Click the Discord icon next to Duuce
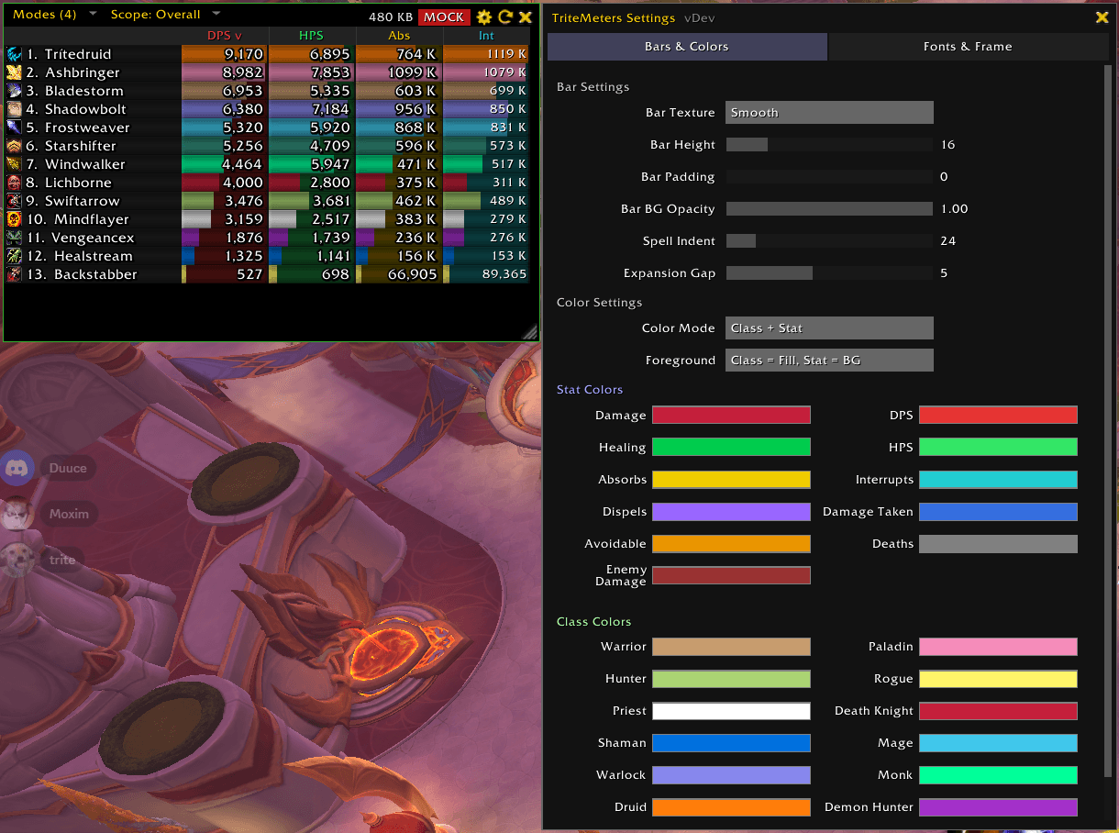This screenshot has width=1119, height=833. 17,468
